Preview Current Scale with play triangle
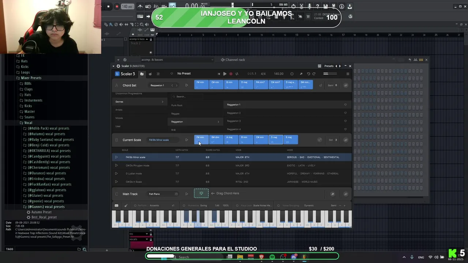The height and width of the screenshot is (263, 468). coord(186,140)
